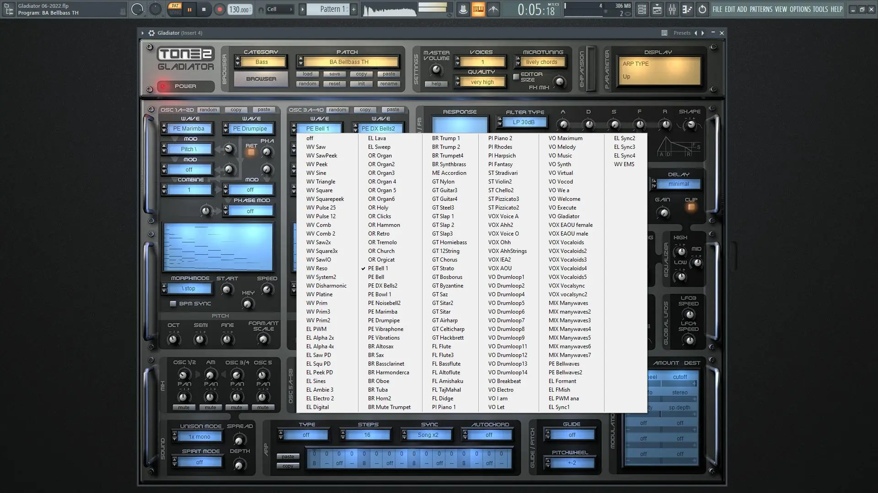Open the Bass category dropdown
Viewport: 878px width, 493px height.
point(262,62)
